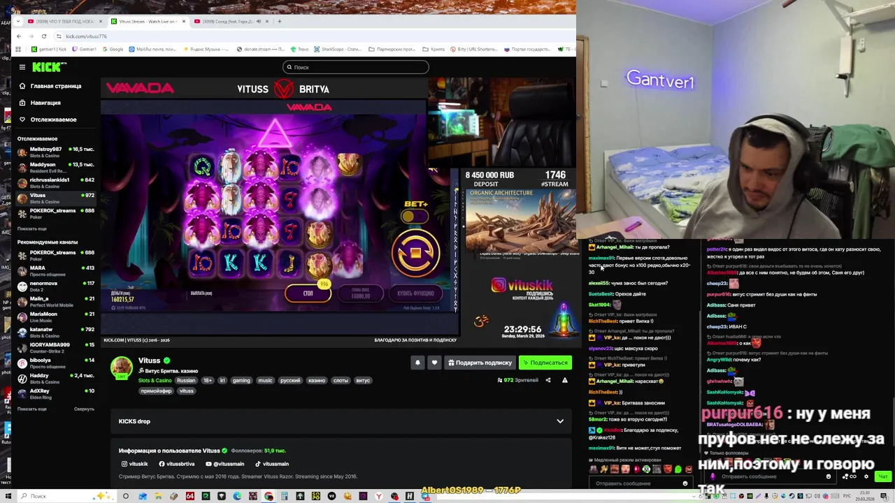Open vituskik Instagram link

(135, 464)
